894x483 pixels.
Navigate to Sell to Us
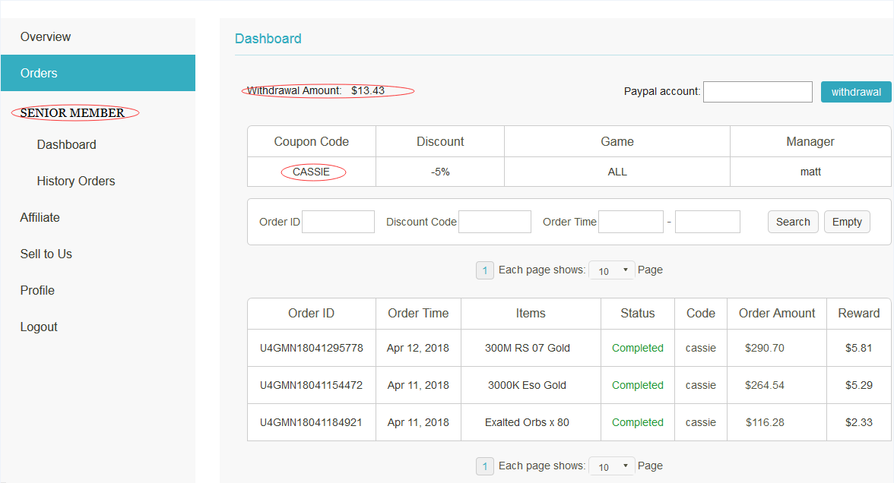(x=46, y=254)
